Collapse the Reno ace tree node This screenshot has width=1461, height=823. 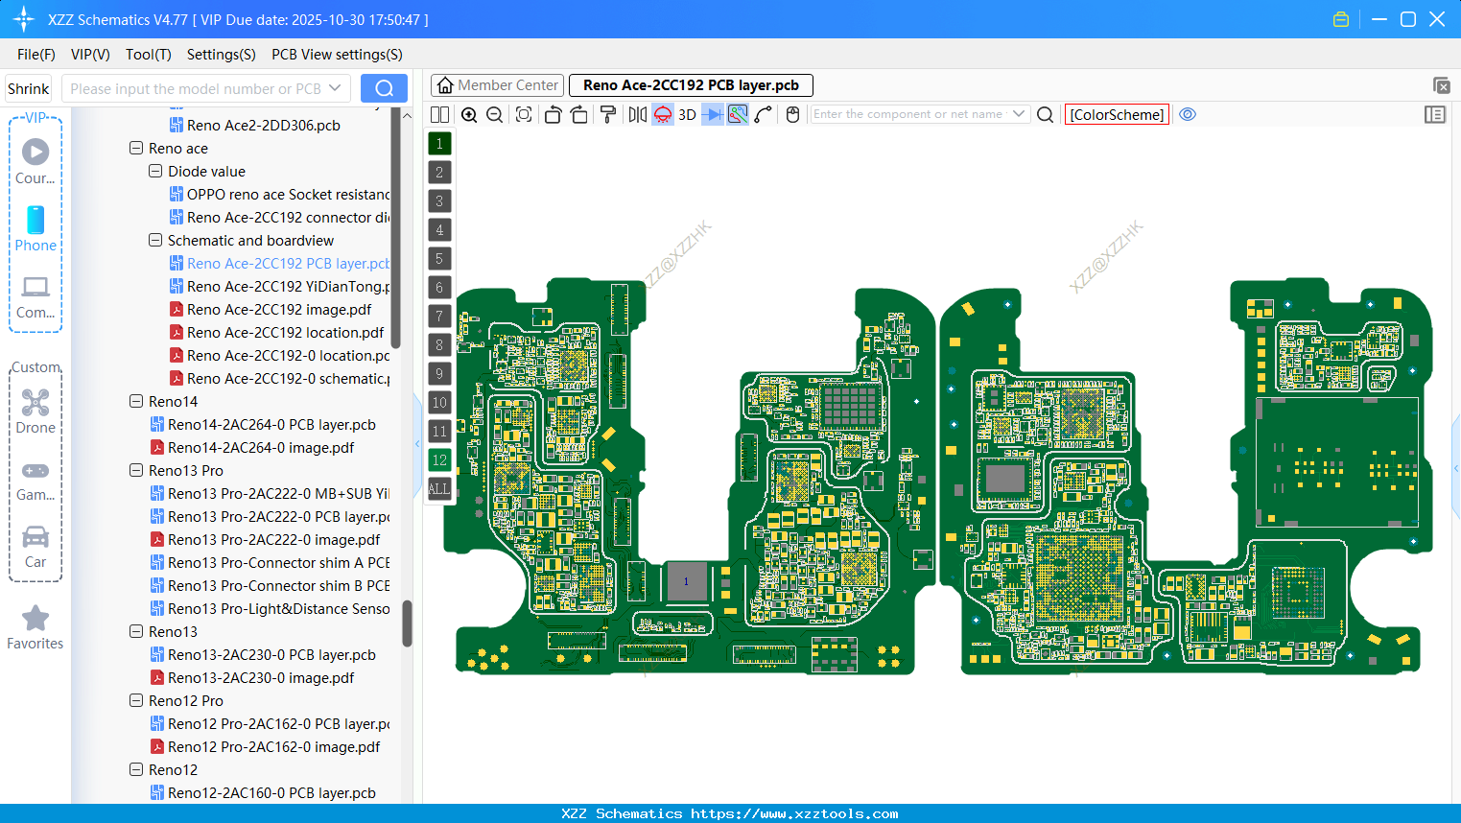click(136, 149)
